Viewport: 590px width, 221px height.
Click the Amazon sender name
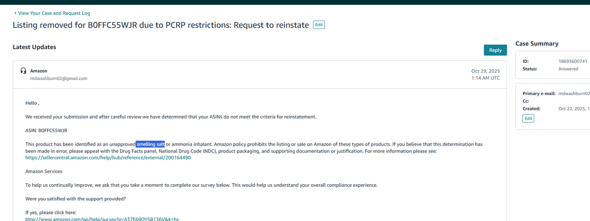[x=39, y=71]
